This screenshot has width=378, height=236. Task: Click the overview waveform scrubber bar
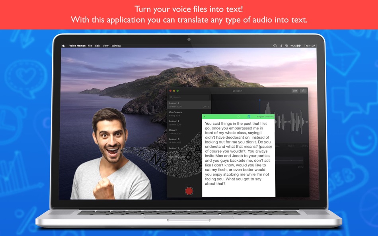[x=289, y=160]
